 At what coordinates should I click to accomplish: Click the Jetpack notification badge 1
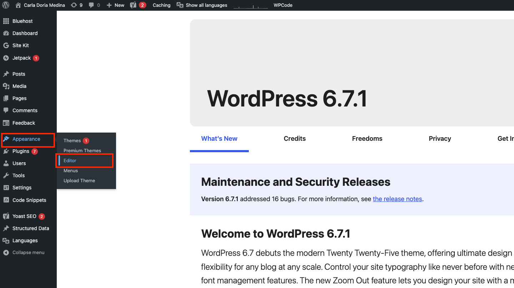pyautogui.click(x=36, y=58)
